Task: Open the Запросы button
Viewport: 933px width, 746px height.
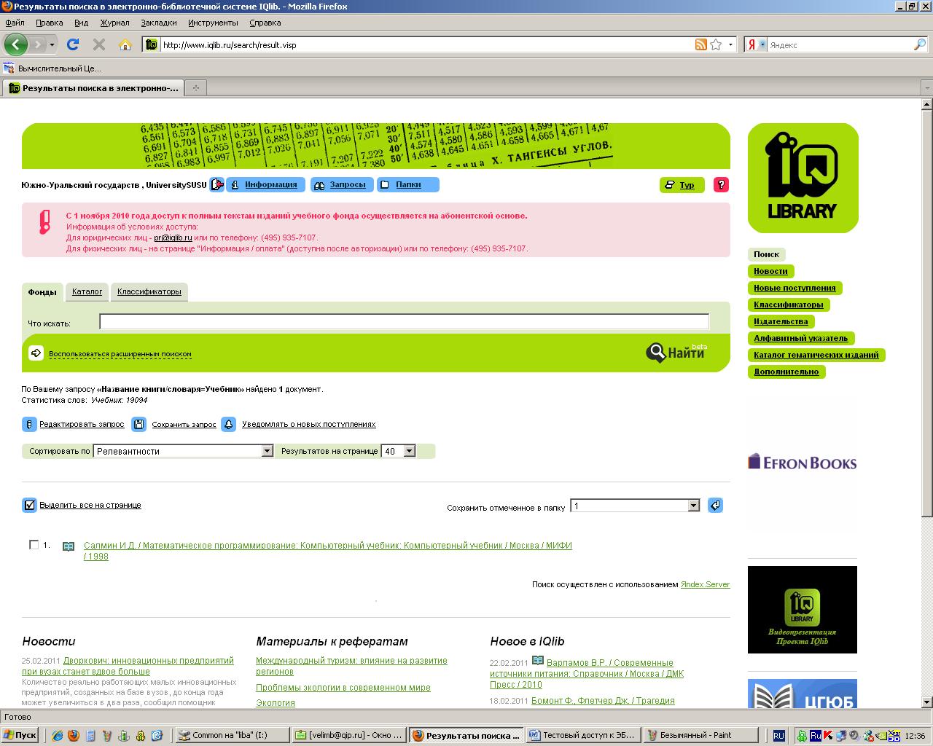Action: 342,185
